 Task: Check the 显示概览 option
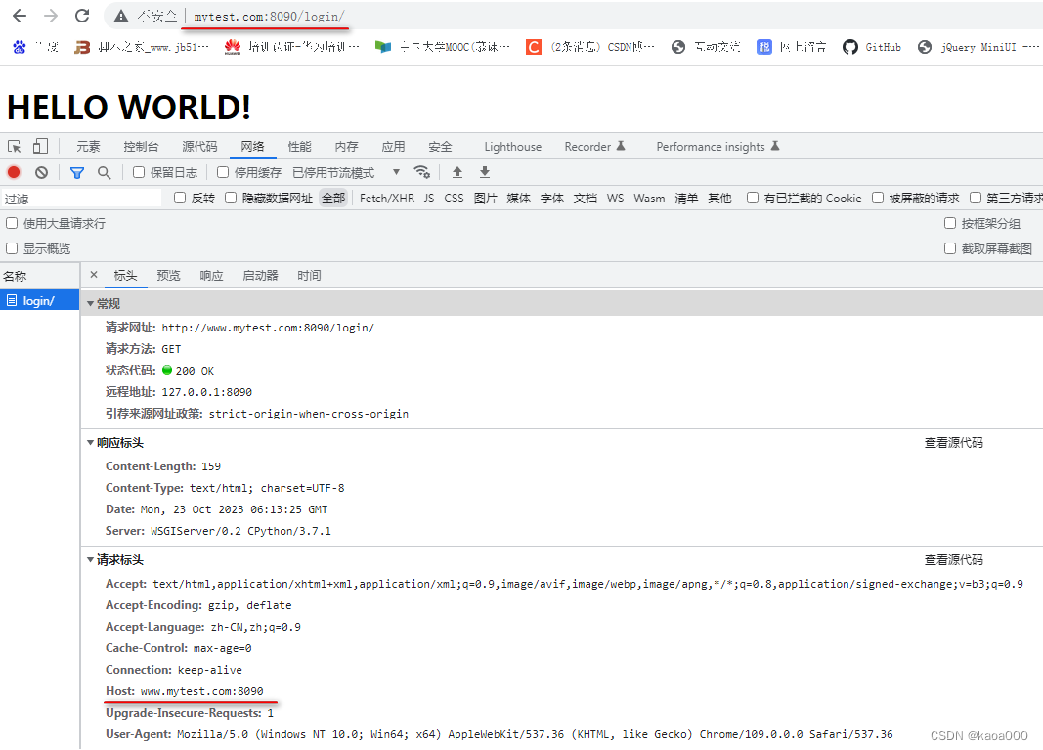[10, 248]
